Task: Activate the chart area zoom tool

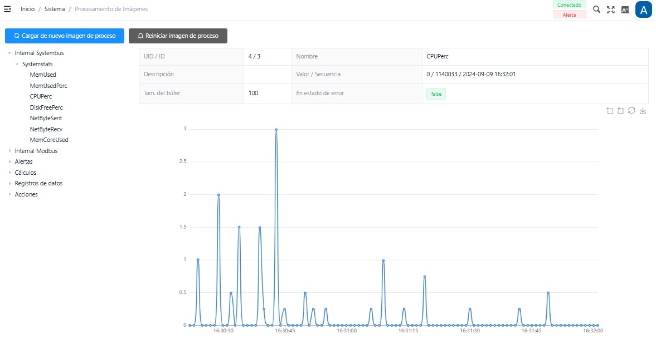Action: [x=610, y=111]
